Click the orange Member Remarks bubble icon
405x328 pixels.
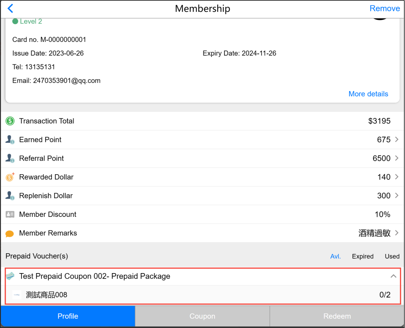click(x=10, y=234)
